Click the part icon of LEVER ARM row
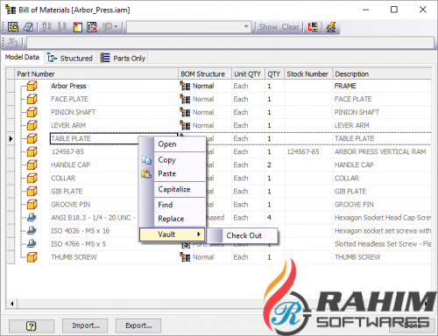 pyautogui.click(x=32, y=125)
